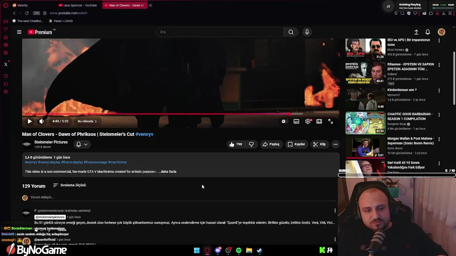Open 'RRaenee - EPSTEIN VE SAPKIN' video title
456x256 pixels.
[411, 67]
